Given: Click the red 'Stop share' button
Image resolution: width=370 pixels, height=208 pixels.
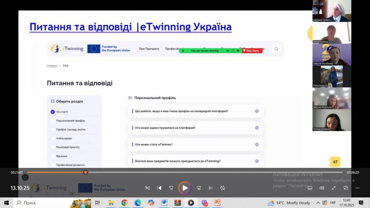Looking at the screenshot, I should pos(252,51).
